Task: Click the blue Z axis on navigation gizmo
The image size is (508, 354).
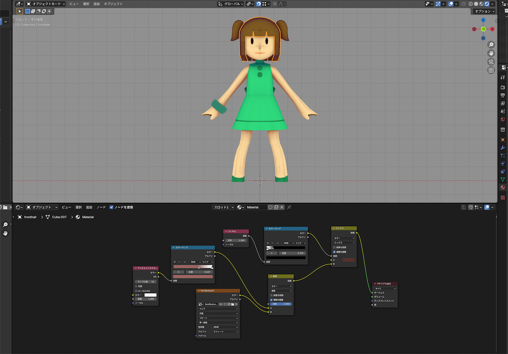Action: click(483, 20)
